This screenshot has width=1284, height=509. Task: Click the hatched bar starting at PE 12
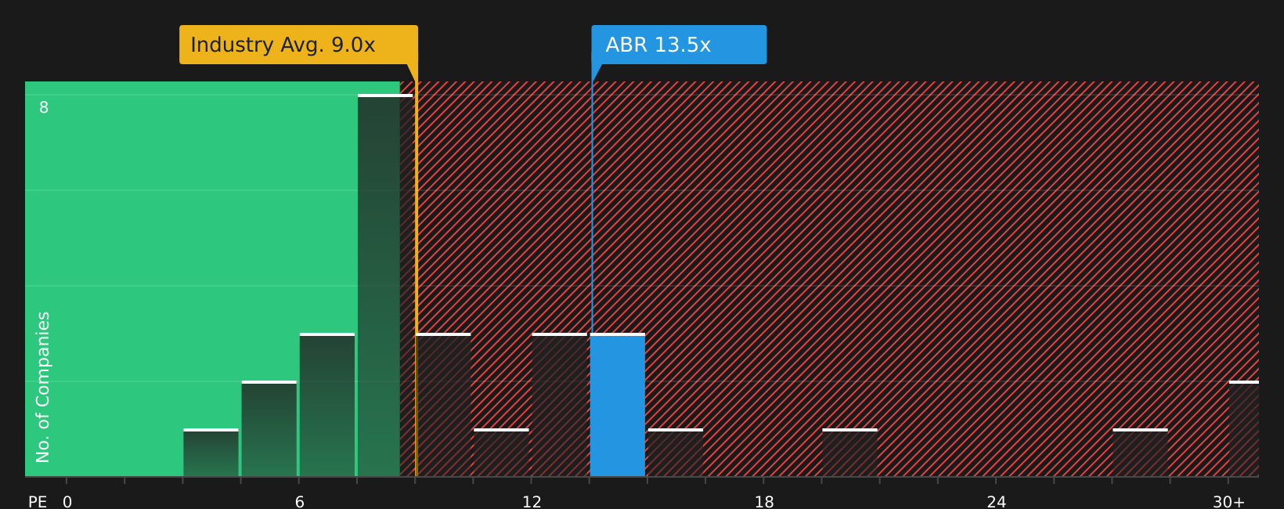click(x=560, y=405)
